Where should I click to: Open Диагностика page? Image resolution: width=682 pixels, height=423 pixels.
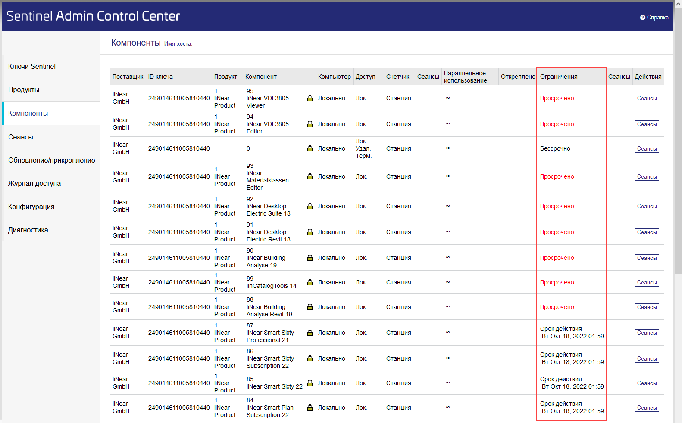tap(28, 230)
